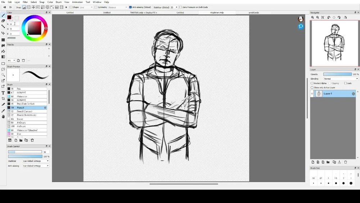Enable the cross snap guide icon
The height and width of the screenshot is (203, 360).
33,7
